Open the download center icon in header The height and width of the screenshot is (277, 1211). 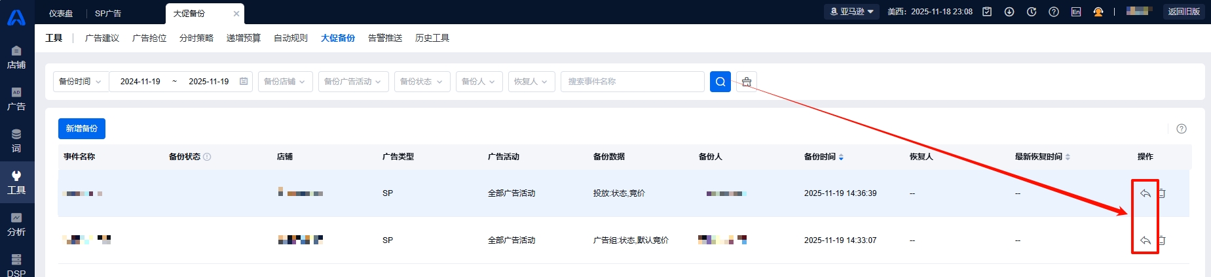(x=1009, y=12)
